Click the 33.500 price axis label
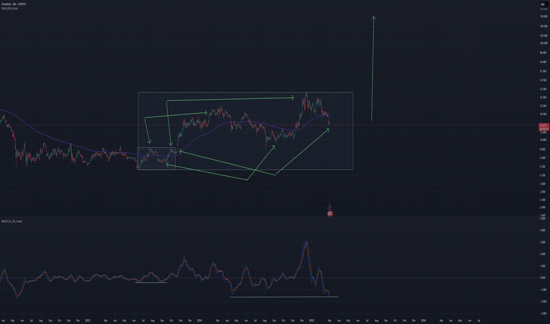Screen dimensions: 550x324 (x=544, y=90)
